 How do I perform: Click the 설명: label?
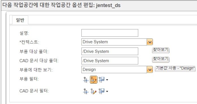tap(24, 33)
